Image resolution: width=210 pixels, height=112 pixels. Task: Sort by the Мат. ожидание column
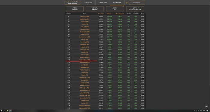coord(120,14)
